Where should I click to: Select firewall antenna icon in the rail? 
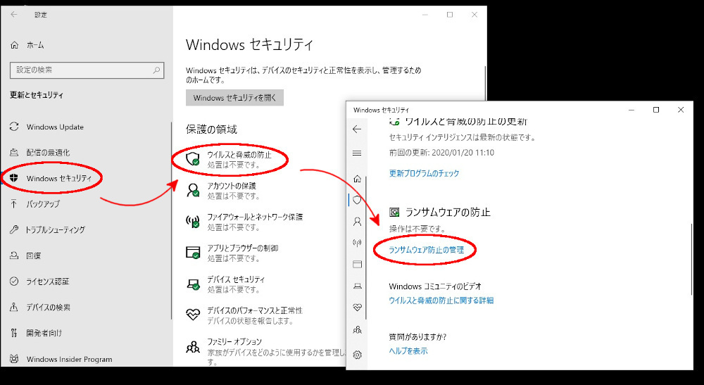pyautogui.click(x=358, y=243)
